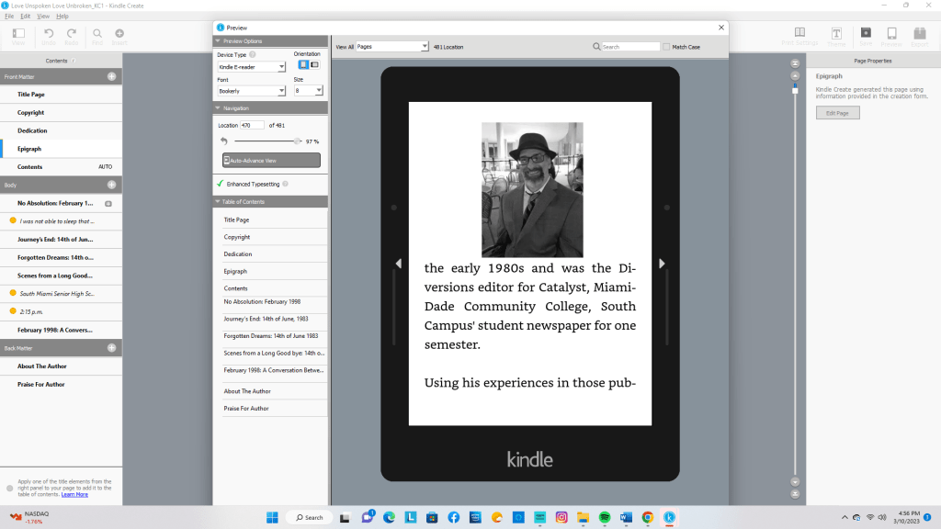Image resolution: width=941 pixels, height=529 pixels.
Task: Toggle Enhanced Typesetting checkmark
Action: coord(221,184)
